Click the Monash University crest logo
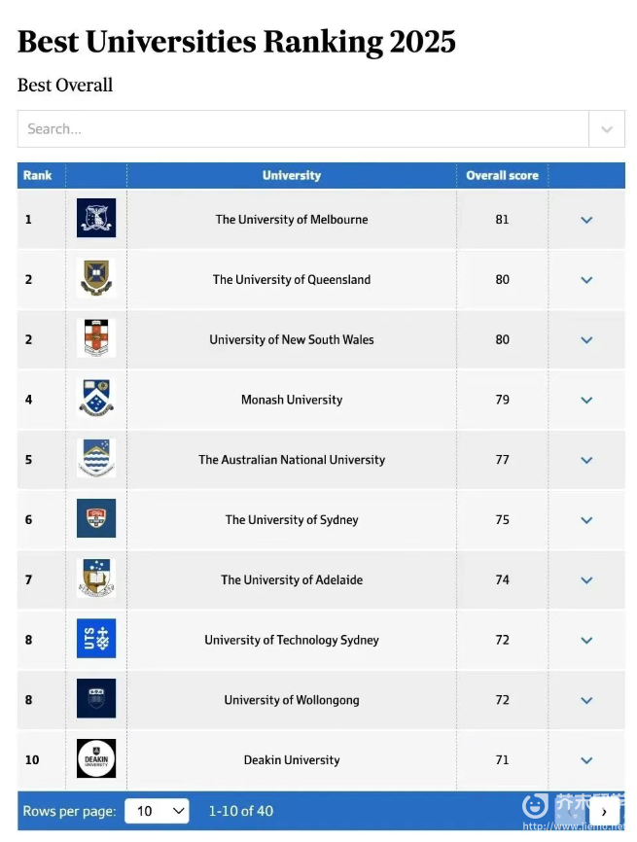This screenshot has width=637, height=842. pos(96,400)
